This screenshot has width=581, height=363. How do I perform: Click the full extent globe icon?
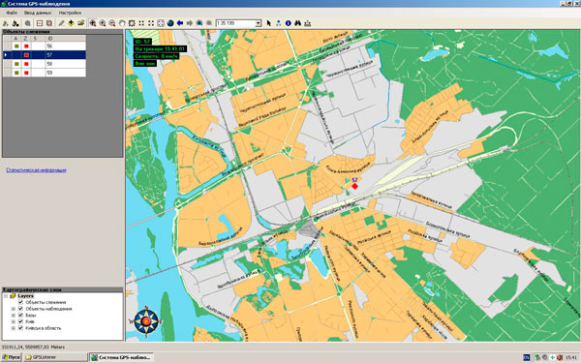pyautogui.click(x=170, y=23)
